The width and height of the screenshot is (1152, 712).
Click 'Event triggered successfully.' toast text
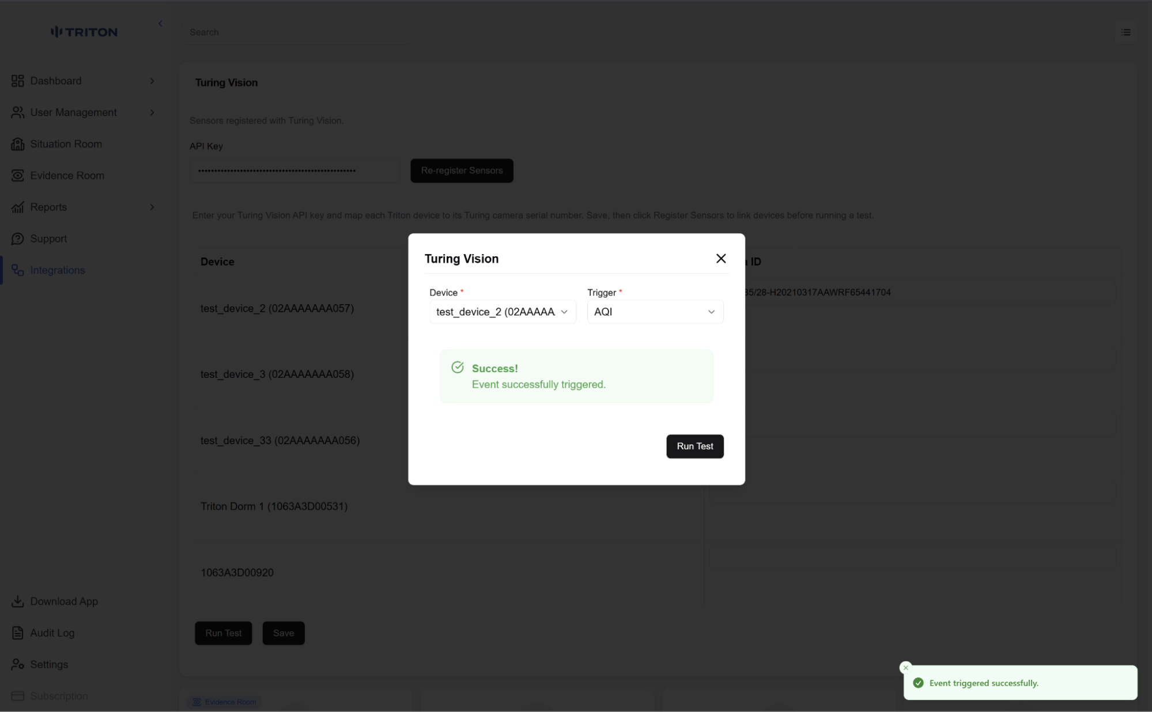(x=984, y=683)
